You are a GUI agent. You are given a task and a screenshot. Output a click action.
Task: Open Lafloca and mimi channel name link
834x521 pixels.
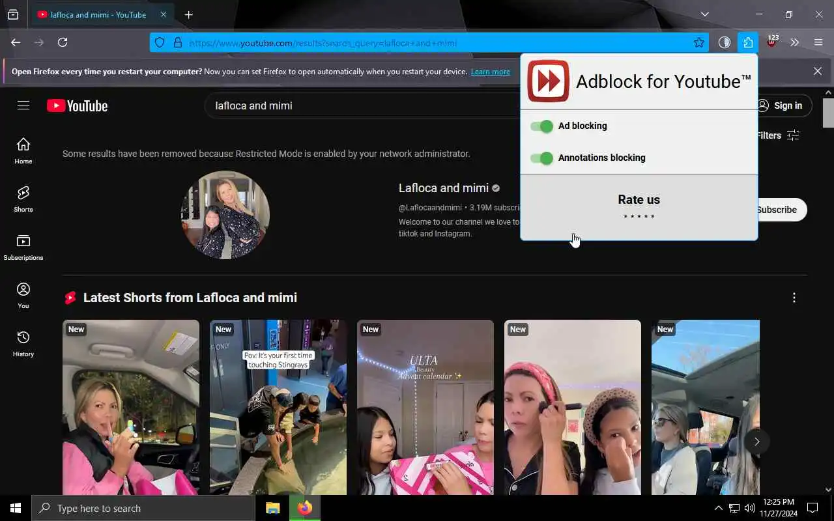pyautogui.click(x=444, y=188)
